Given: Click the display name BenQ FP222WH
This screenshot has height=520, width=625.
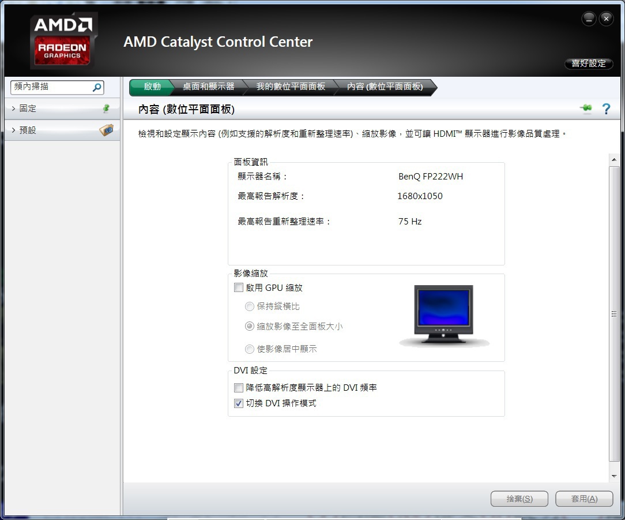Looking at the screenshot, I should [431, 177].
